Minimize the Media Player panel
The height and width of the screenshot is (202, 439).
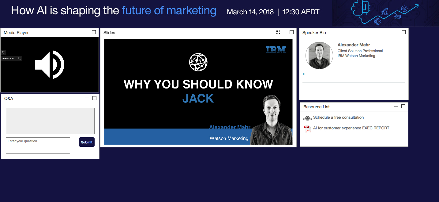[x=87, y=32]
